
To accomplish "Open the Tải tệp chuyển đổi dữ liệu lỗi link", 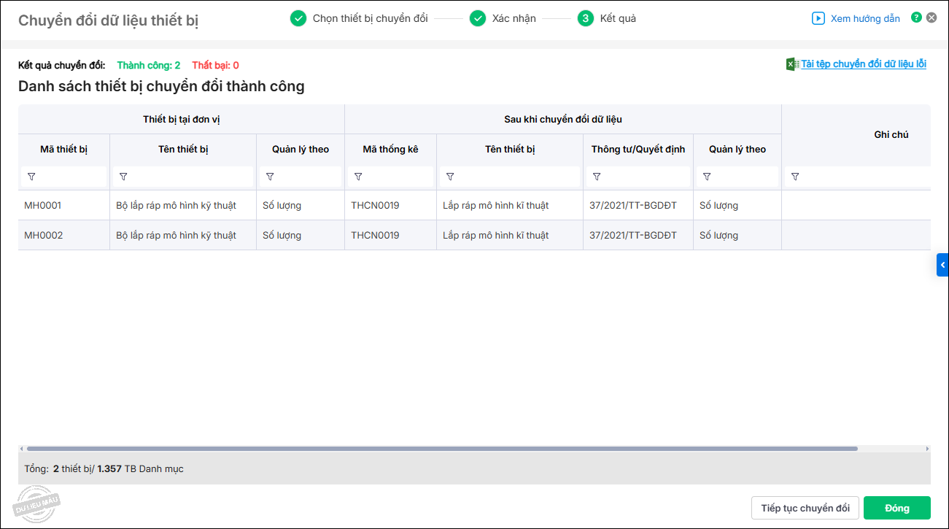I will tap(864, 64).
